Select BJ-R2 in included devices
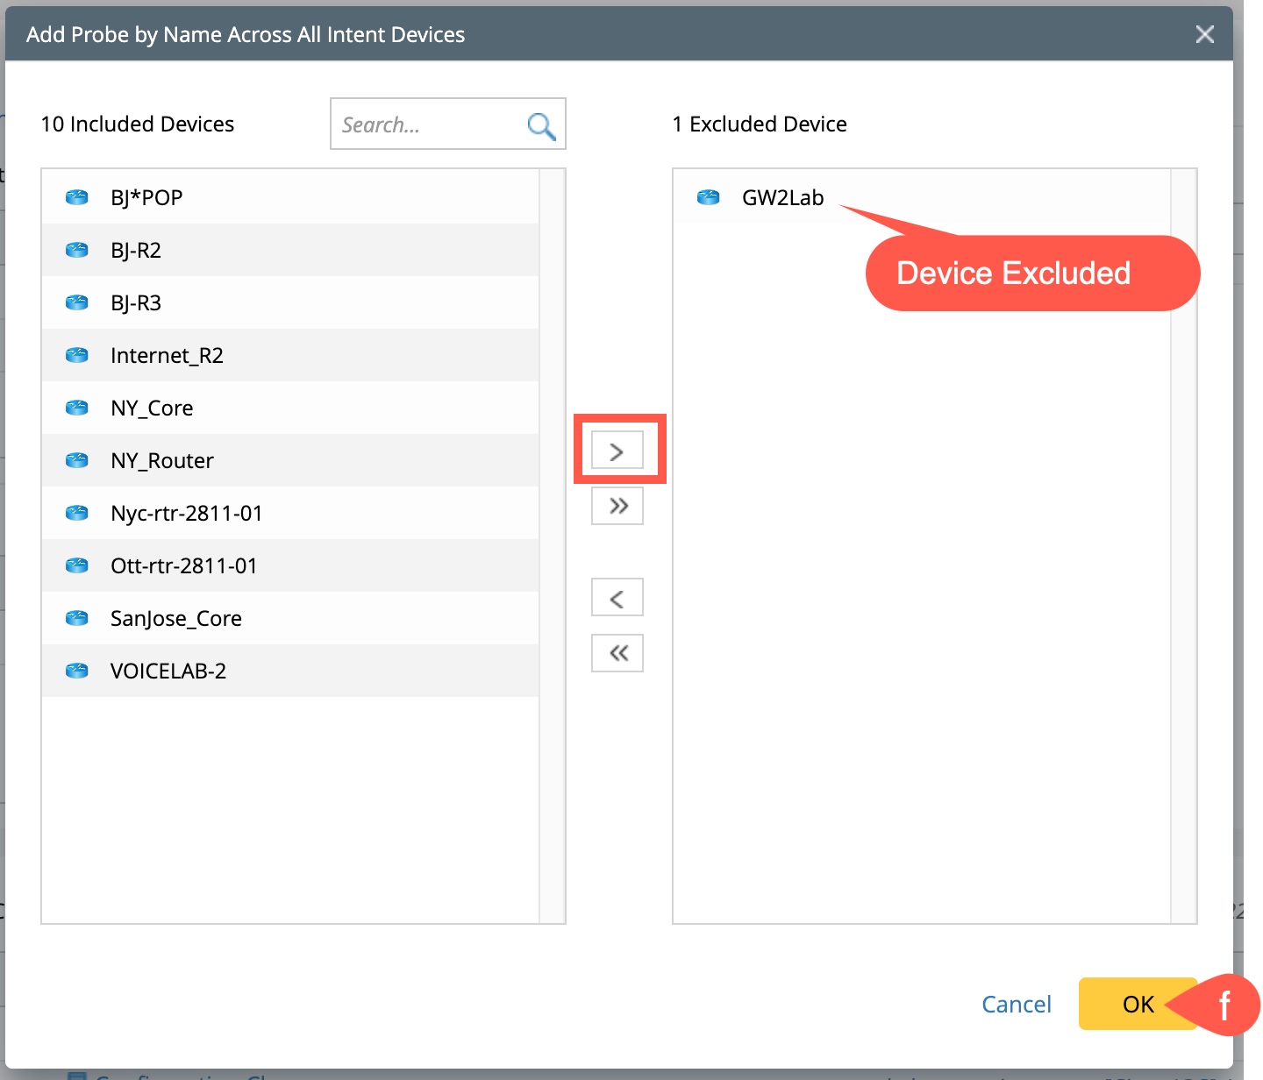1263x1080 pixels. point(136,251)
